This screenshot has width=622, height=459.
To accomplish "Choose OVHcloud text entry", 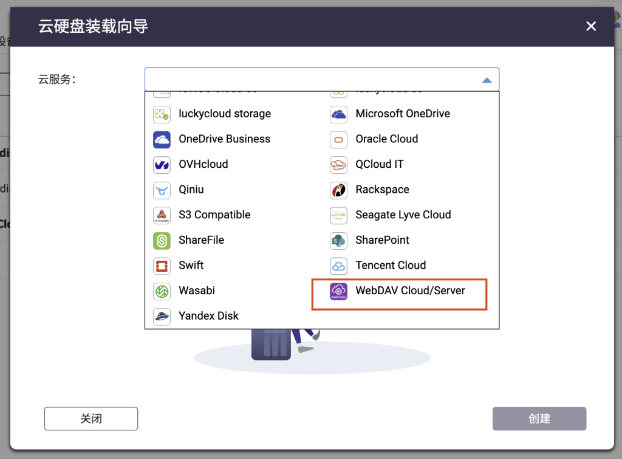I will [203, 164].
